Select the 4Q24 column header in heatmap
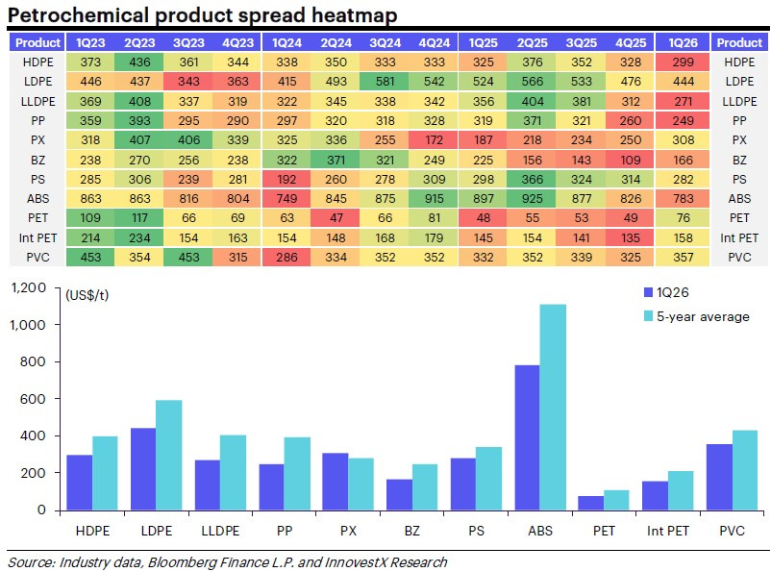 point(430,42)
